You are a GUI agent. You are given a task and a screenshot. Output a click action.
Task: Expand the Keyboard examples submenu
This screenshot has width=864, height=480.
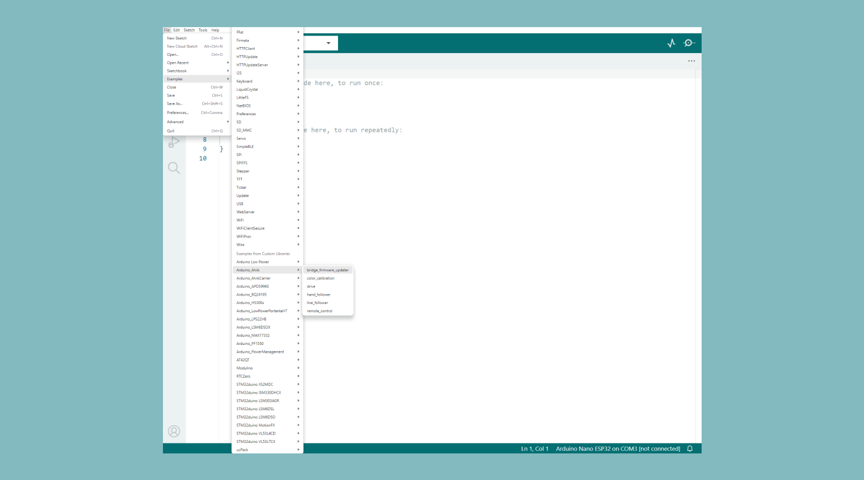tap(267, 81)
